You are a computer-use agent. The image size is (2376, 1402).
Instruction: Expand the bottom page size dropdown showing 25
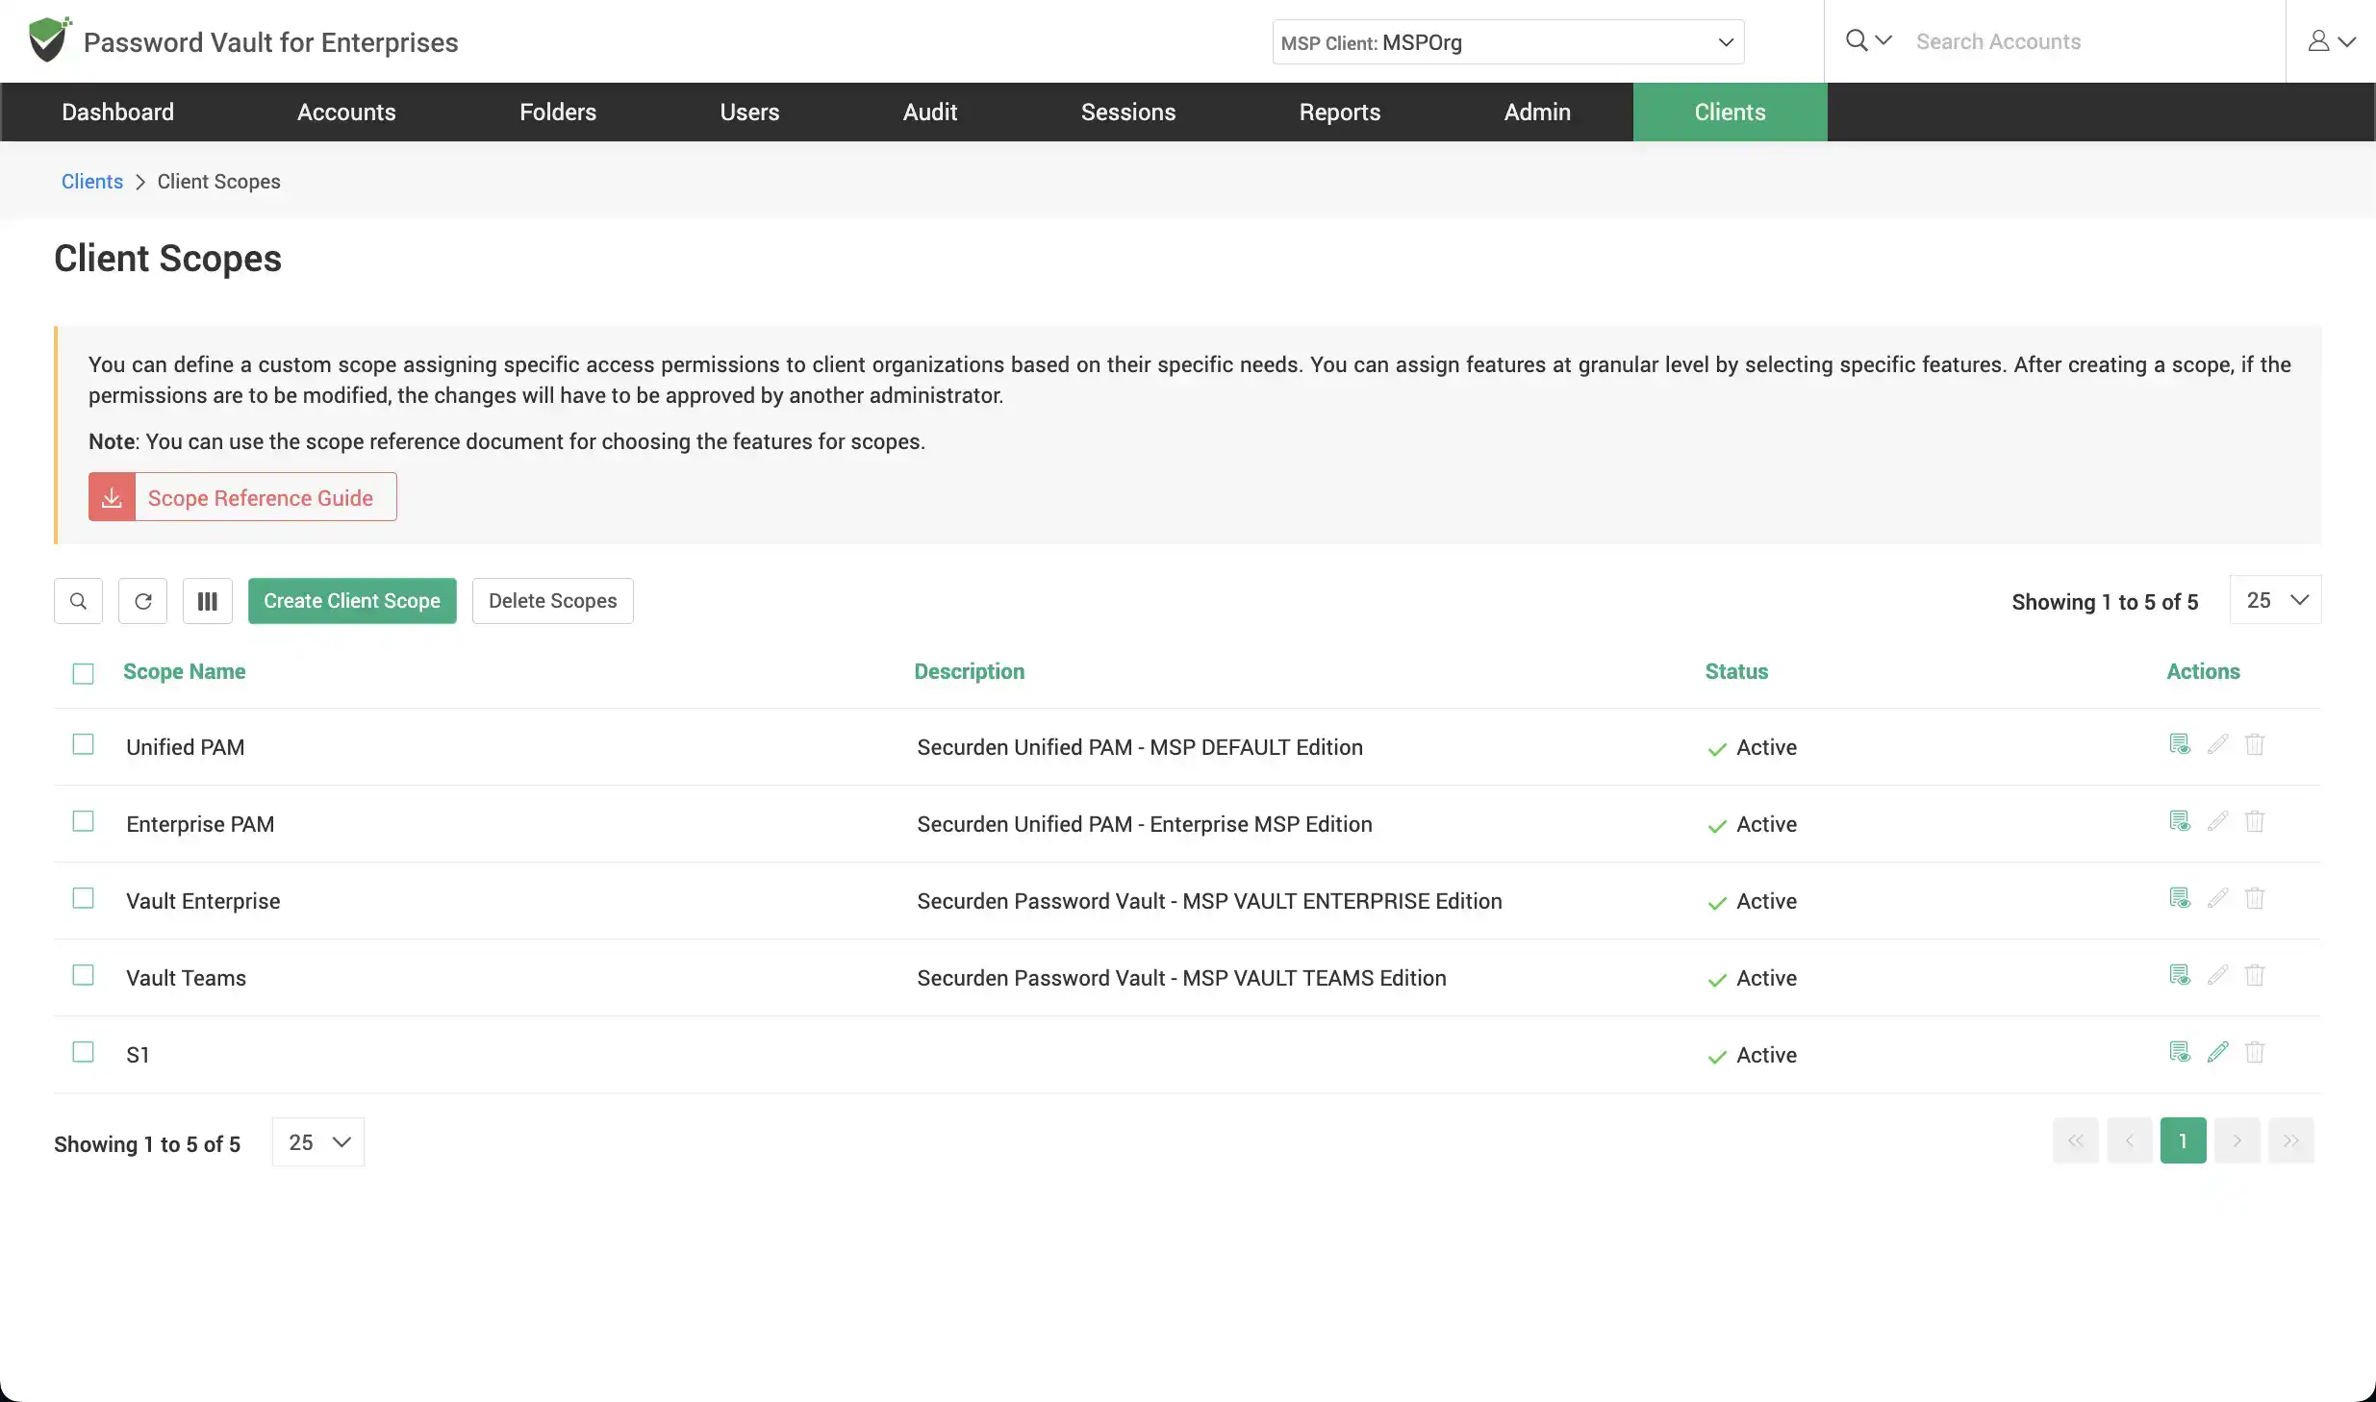pyautogui.click(x=316, y=1143)
